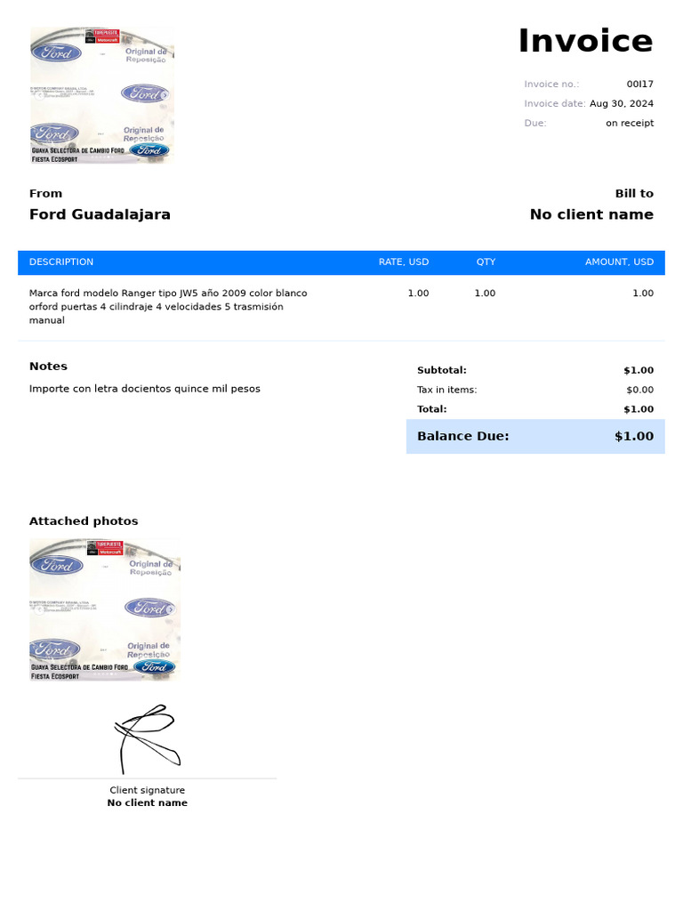
Task: Click the RATE, USD column header
Action: [x=404, y=262]
